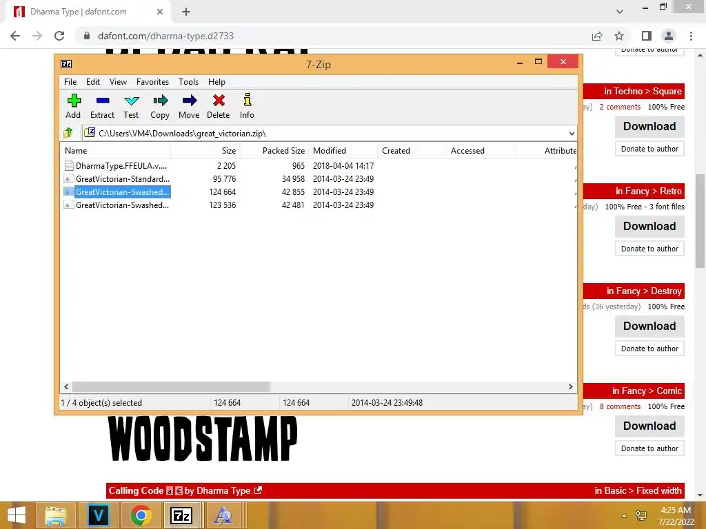Click the 7-Zip taskbar icon
706x529 pixels.
coord(181,515)
